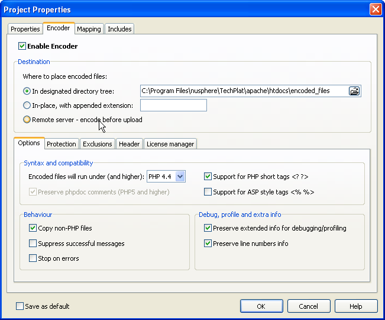Enable Support for ASP style tags
This screenshot has width=385, height=320.
[x=208, y=192]
